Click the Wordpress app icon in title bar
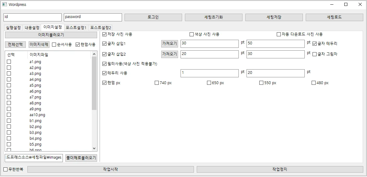 click(x=4, y=4)
